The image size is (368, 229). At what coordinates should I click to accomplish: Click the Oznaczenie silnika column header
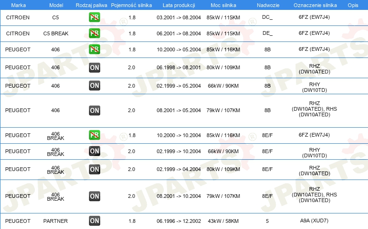coord(315,5)
